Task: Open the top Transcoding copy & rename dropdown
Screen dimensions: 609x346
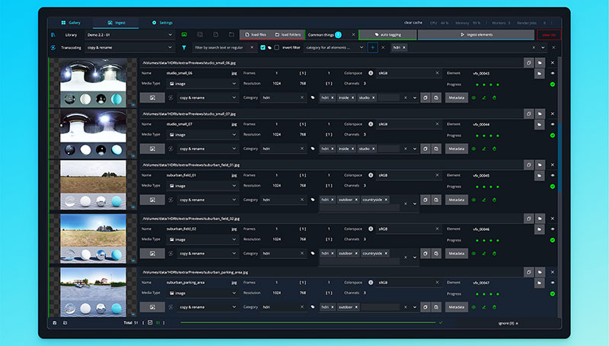Action: coord(129,47)
